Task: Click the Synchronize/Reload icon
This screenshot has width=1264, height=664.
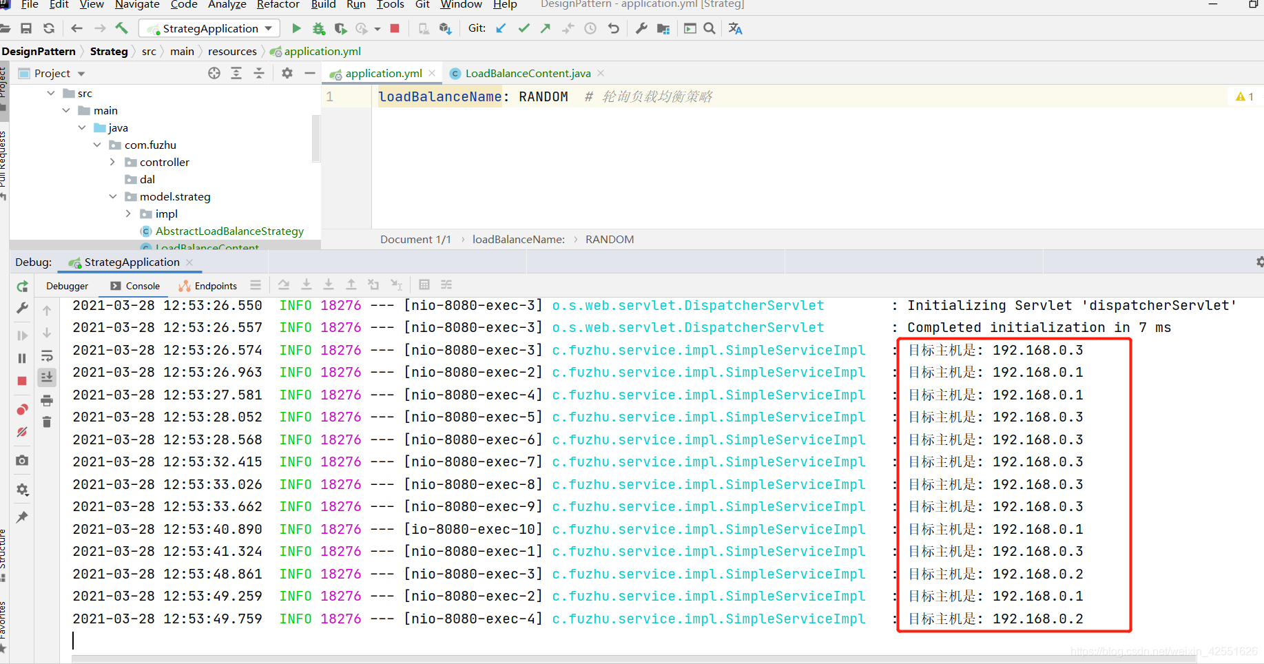Action: (x=49, y=28)
